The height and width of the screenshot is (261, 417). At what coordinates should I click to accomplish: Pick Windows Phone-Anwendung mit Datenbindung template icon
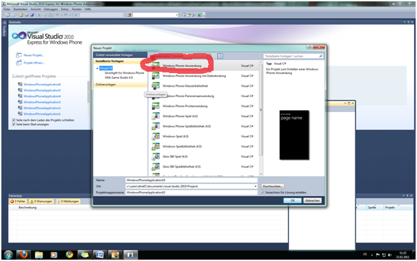click(155, 76)
